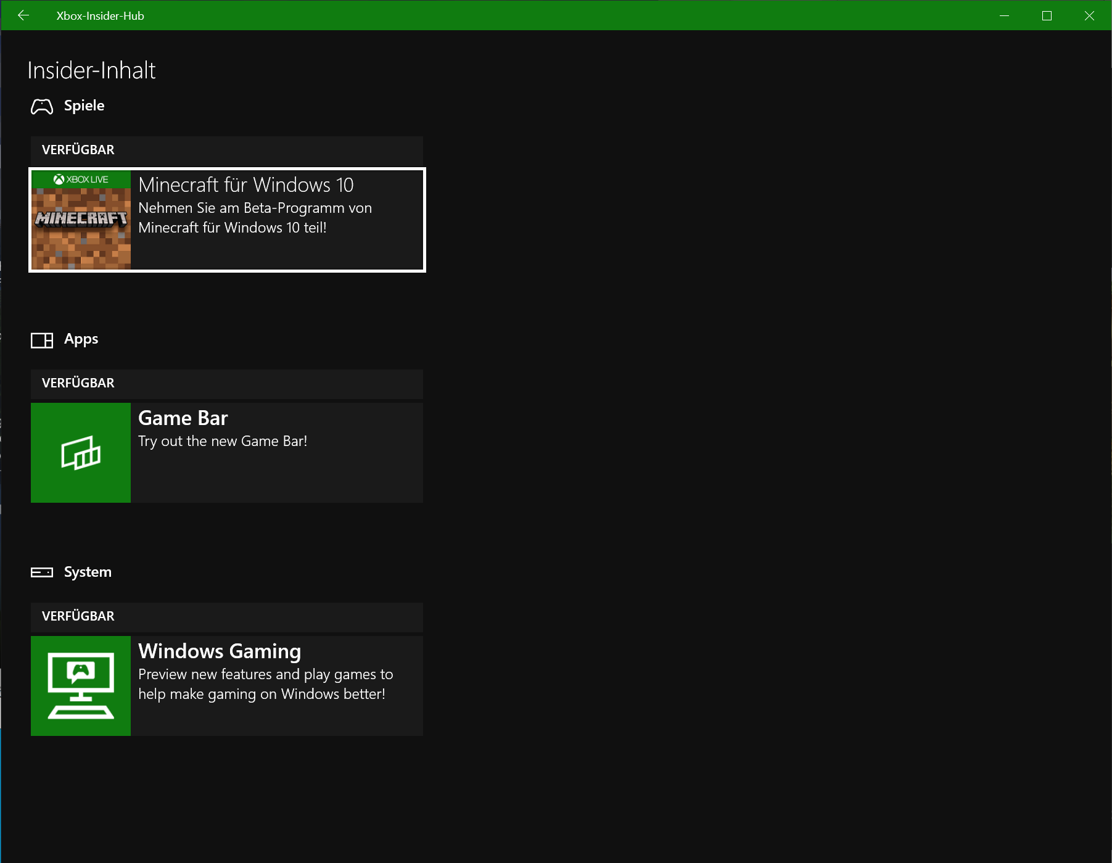This screenshot has width=1112, height=863.
Task: Close the Xbox-Insider-Hub window
Action: [x=1090, y=15]
